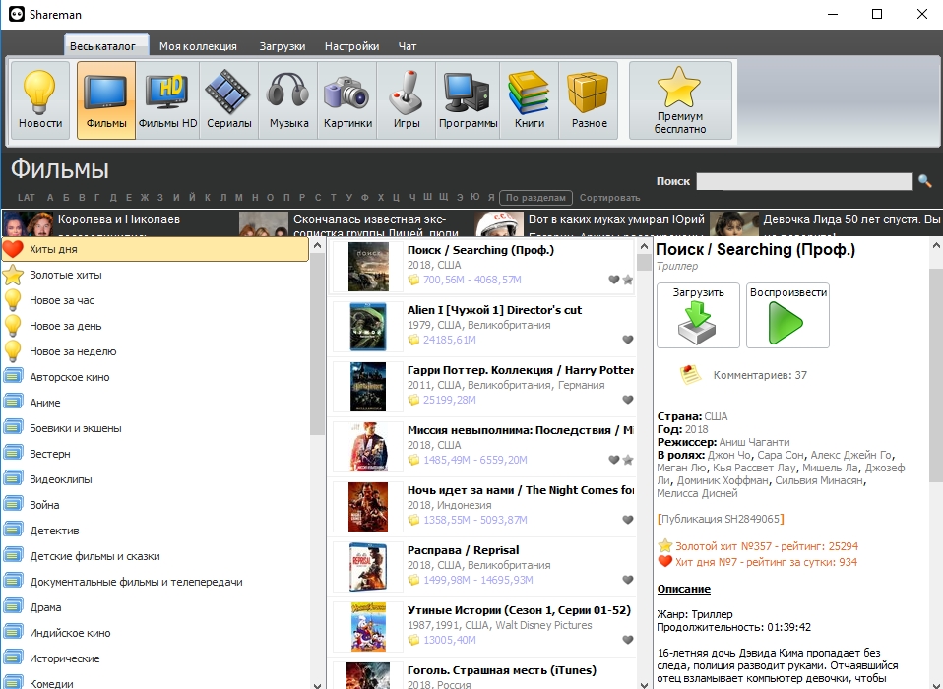The height and width of the screenshot is (689, 943).
Task: Click Описание heading link
Action: (x=684, y=589)
